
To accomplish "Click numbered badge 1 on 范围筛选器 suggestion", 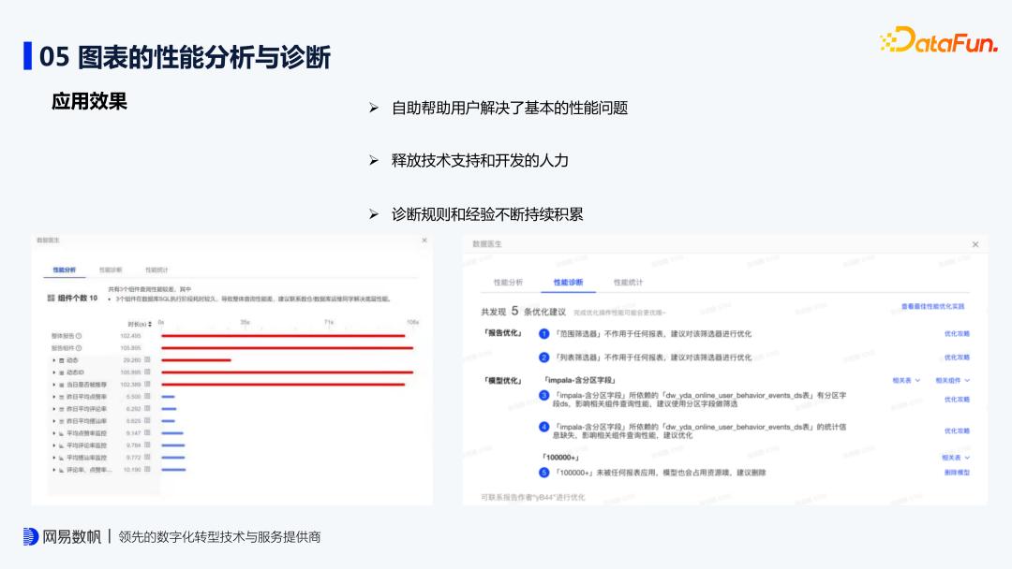I will click(x=543, y=333).
